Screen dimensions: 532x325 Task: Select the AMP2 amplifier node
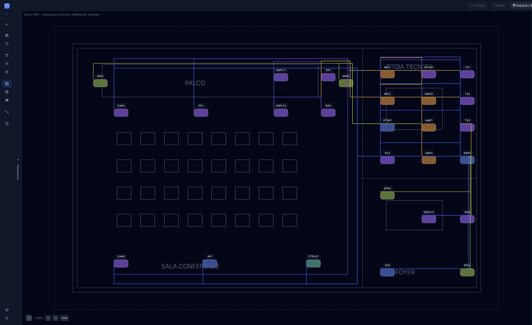pos(429,160)
